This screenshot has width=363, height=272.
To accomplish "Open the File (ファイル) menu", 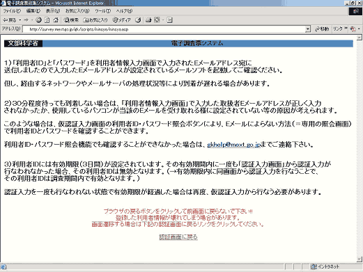I will tap(12, 11).
